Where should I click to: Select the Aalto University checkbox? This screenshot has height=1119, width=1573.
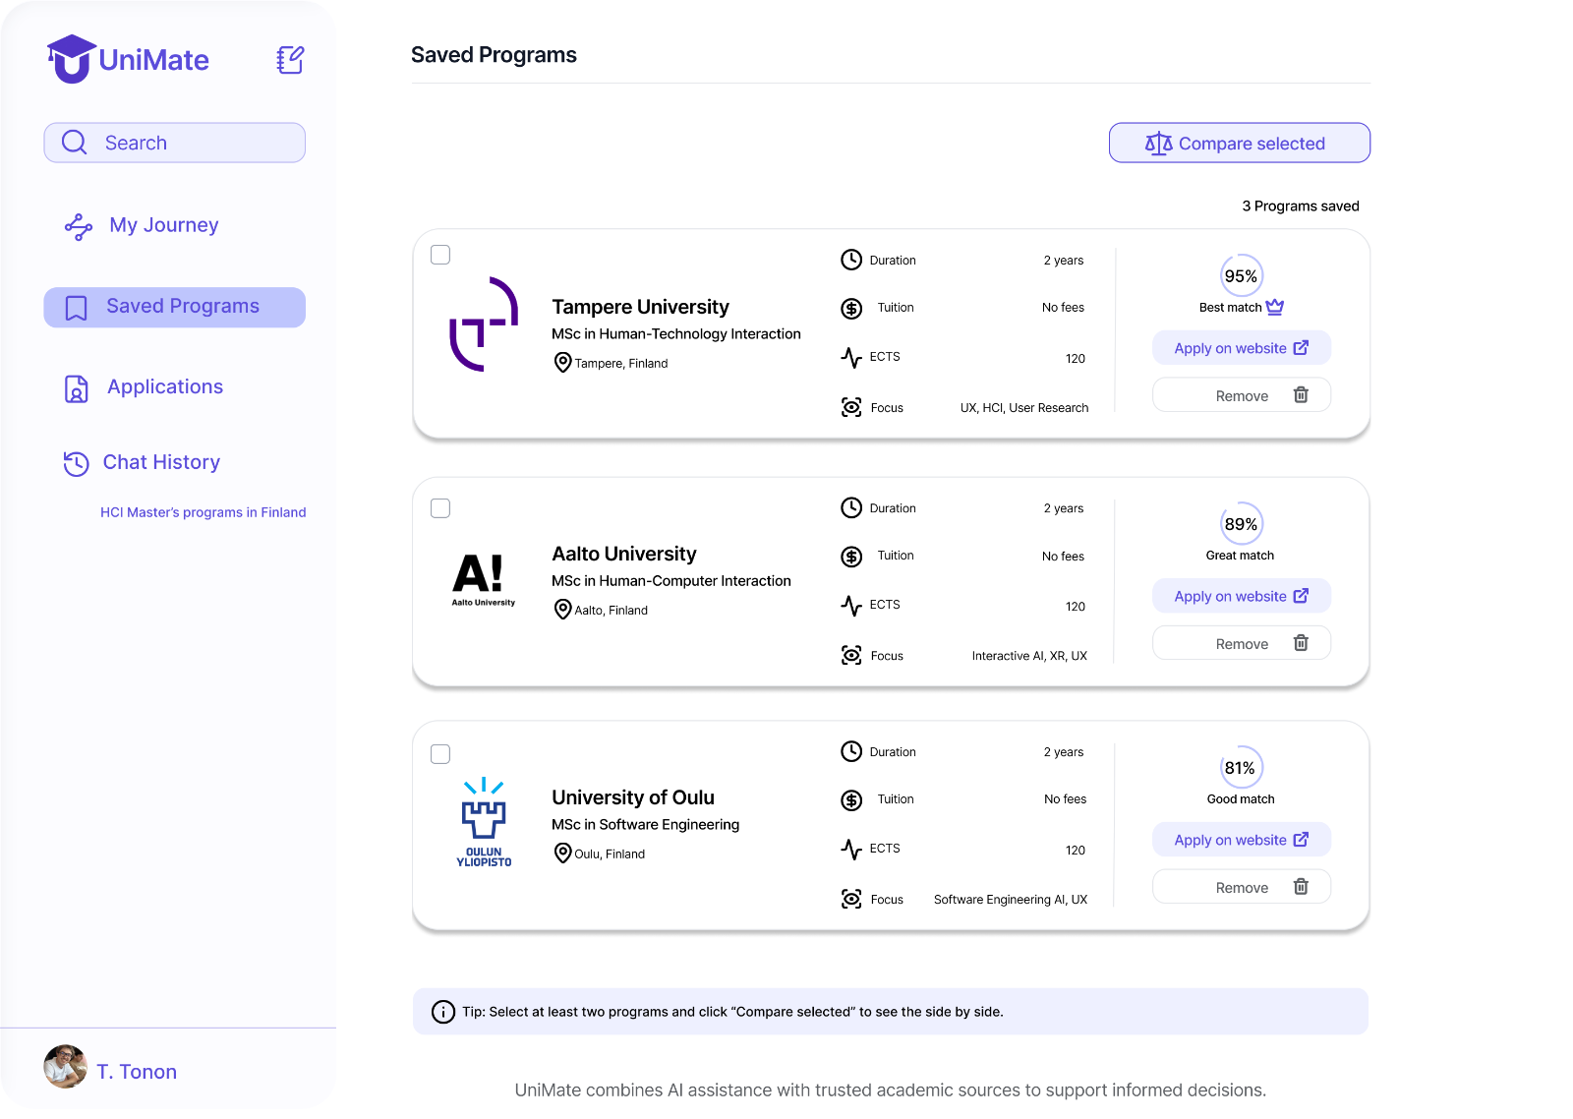(x=440, y=508)
